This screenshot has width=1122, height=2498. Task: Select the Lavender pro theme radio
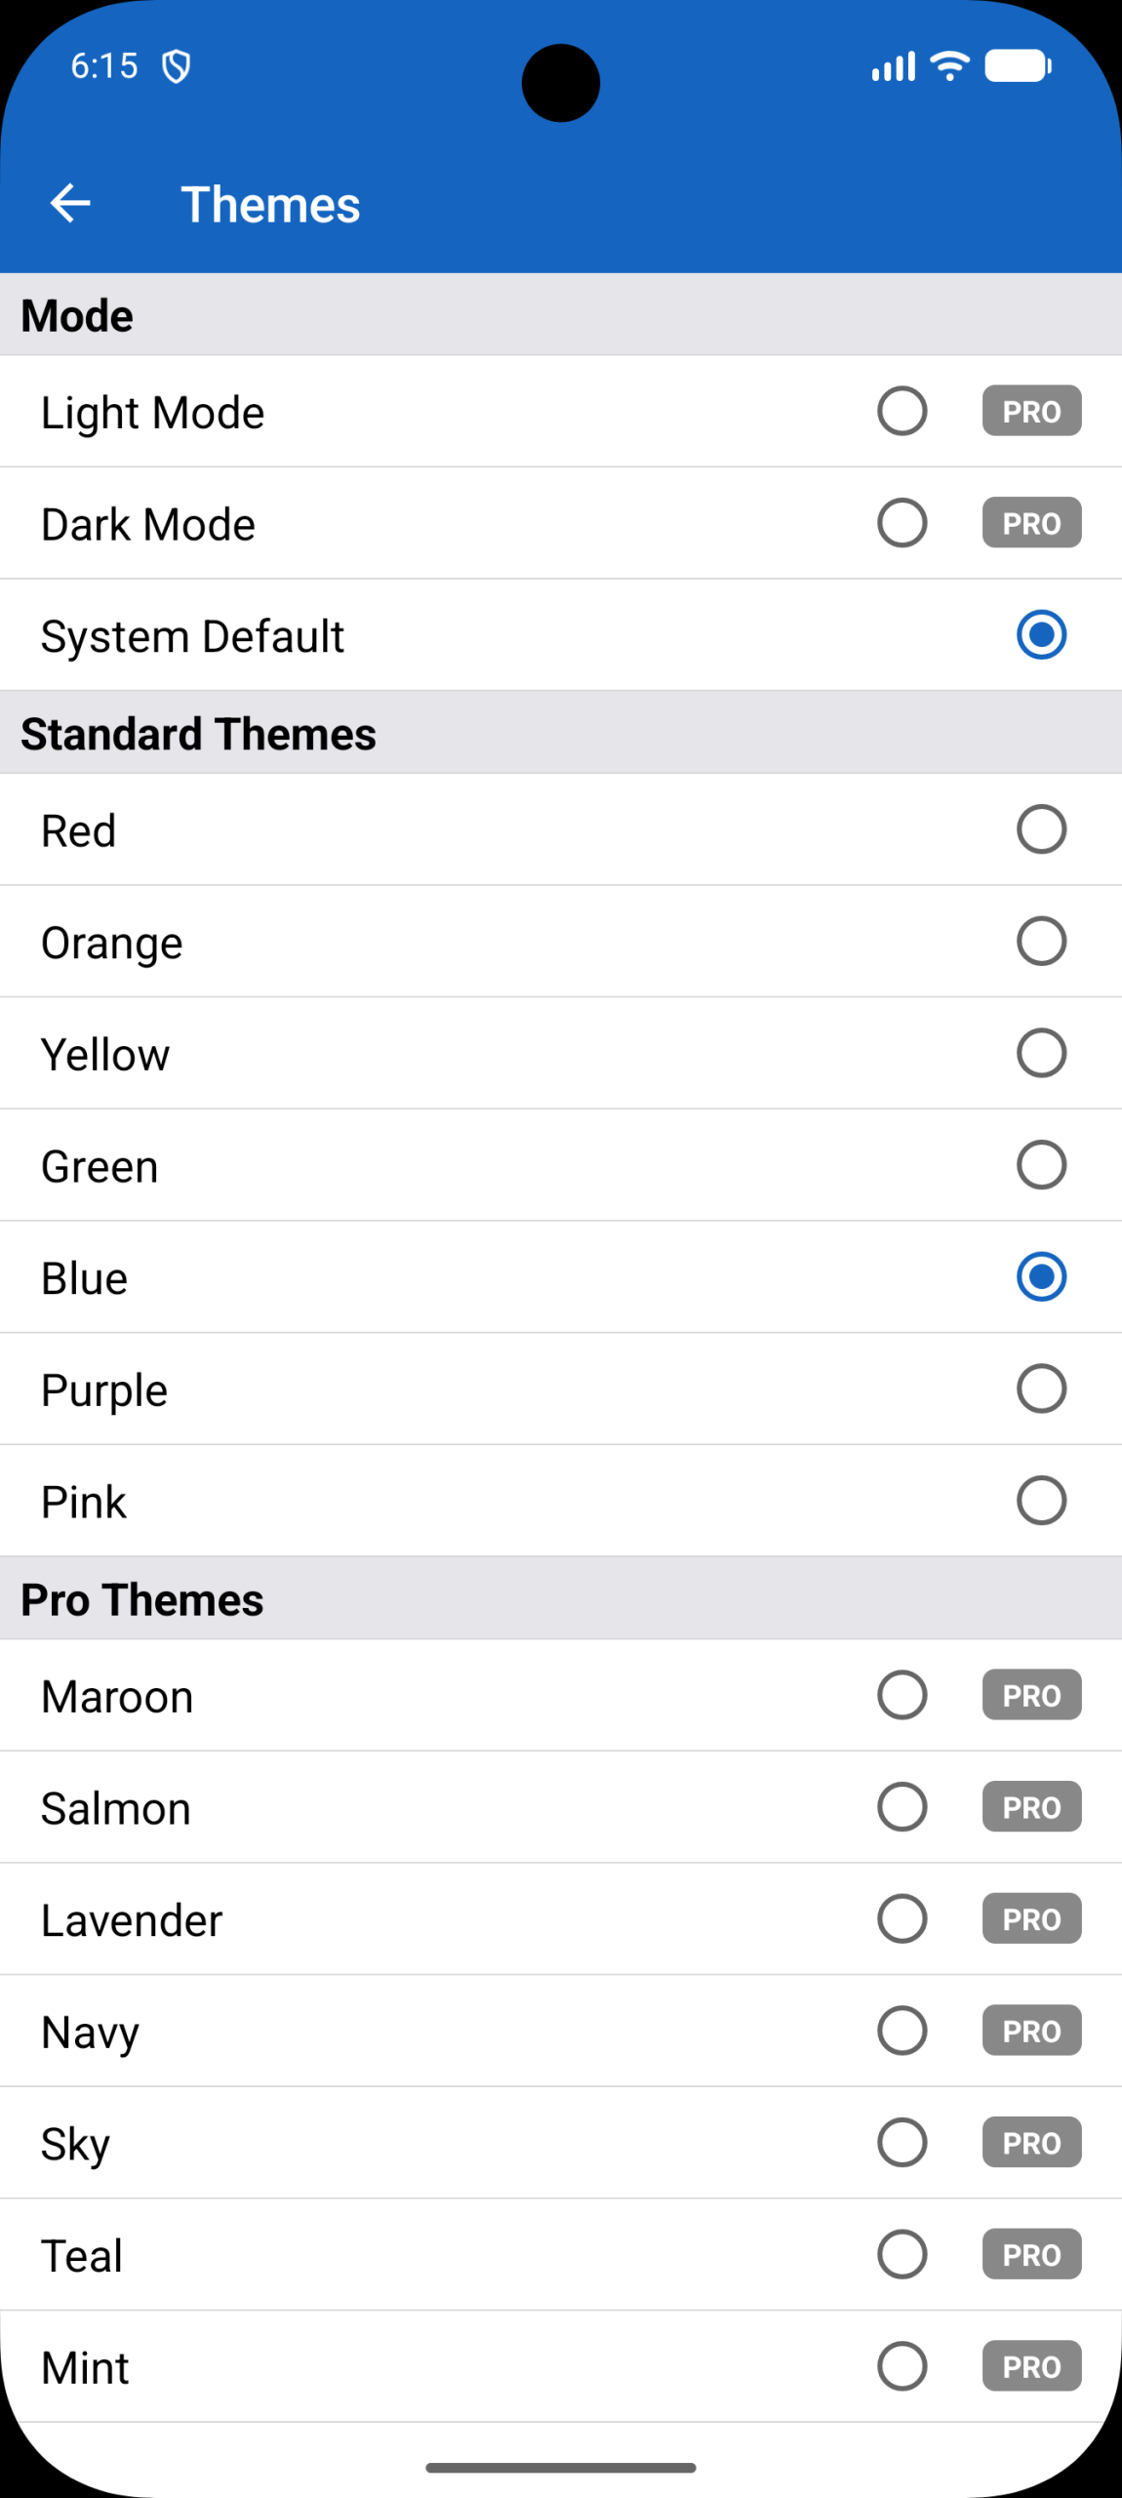[902, 1919]
